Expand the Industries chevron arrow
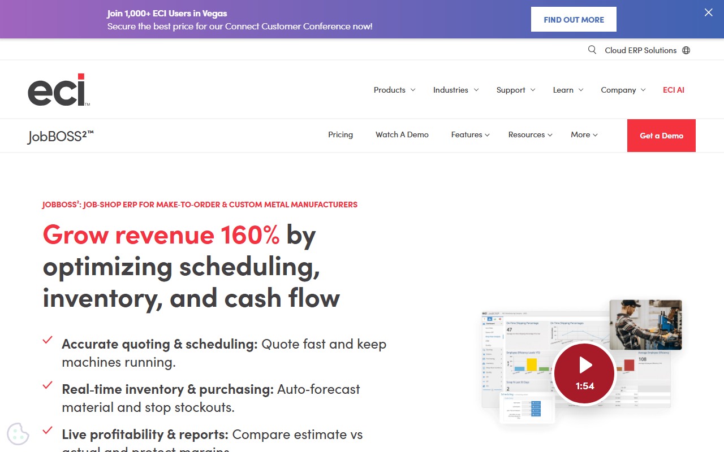Screen dimensions: 724x452 pos(476,90)
